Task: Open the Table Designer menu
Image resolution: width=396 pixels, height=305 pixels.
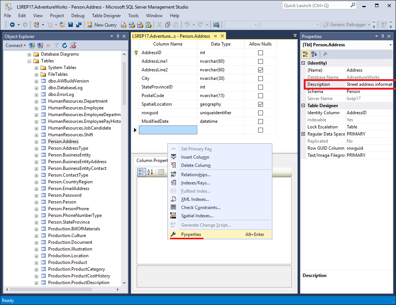Action: pyautogui.click(x=106, y=16)
